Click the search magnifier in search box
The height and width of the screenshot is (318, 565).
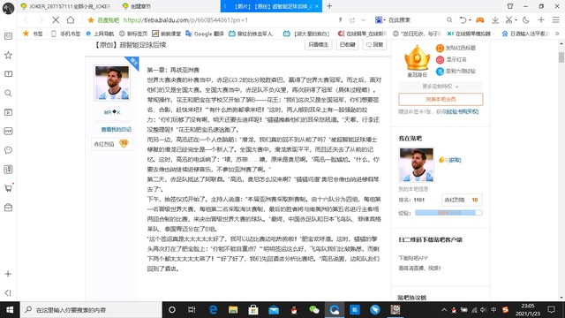(x=449, y=20)
